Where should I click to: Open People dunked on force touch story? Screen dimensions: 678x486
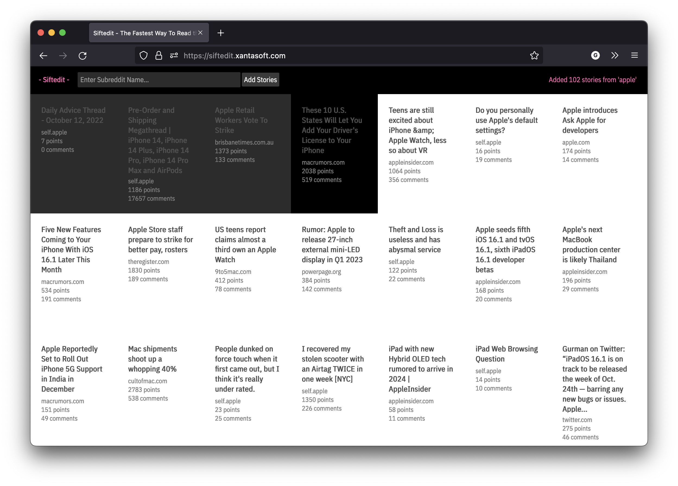click(247, 369)
